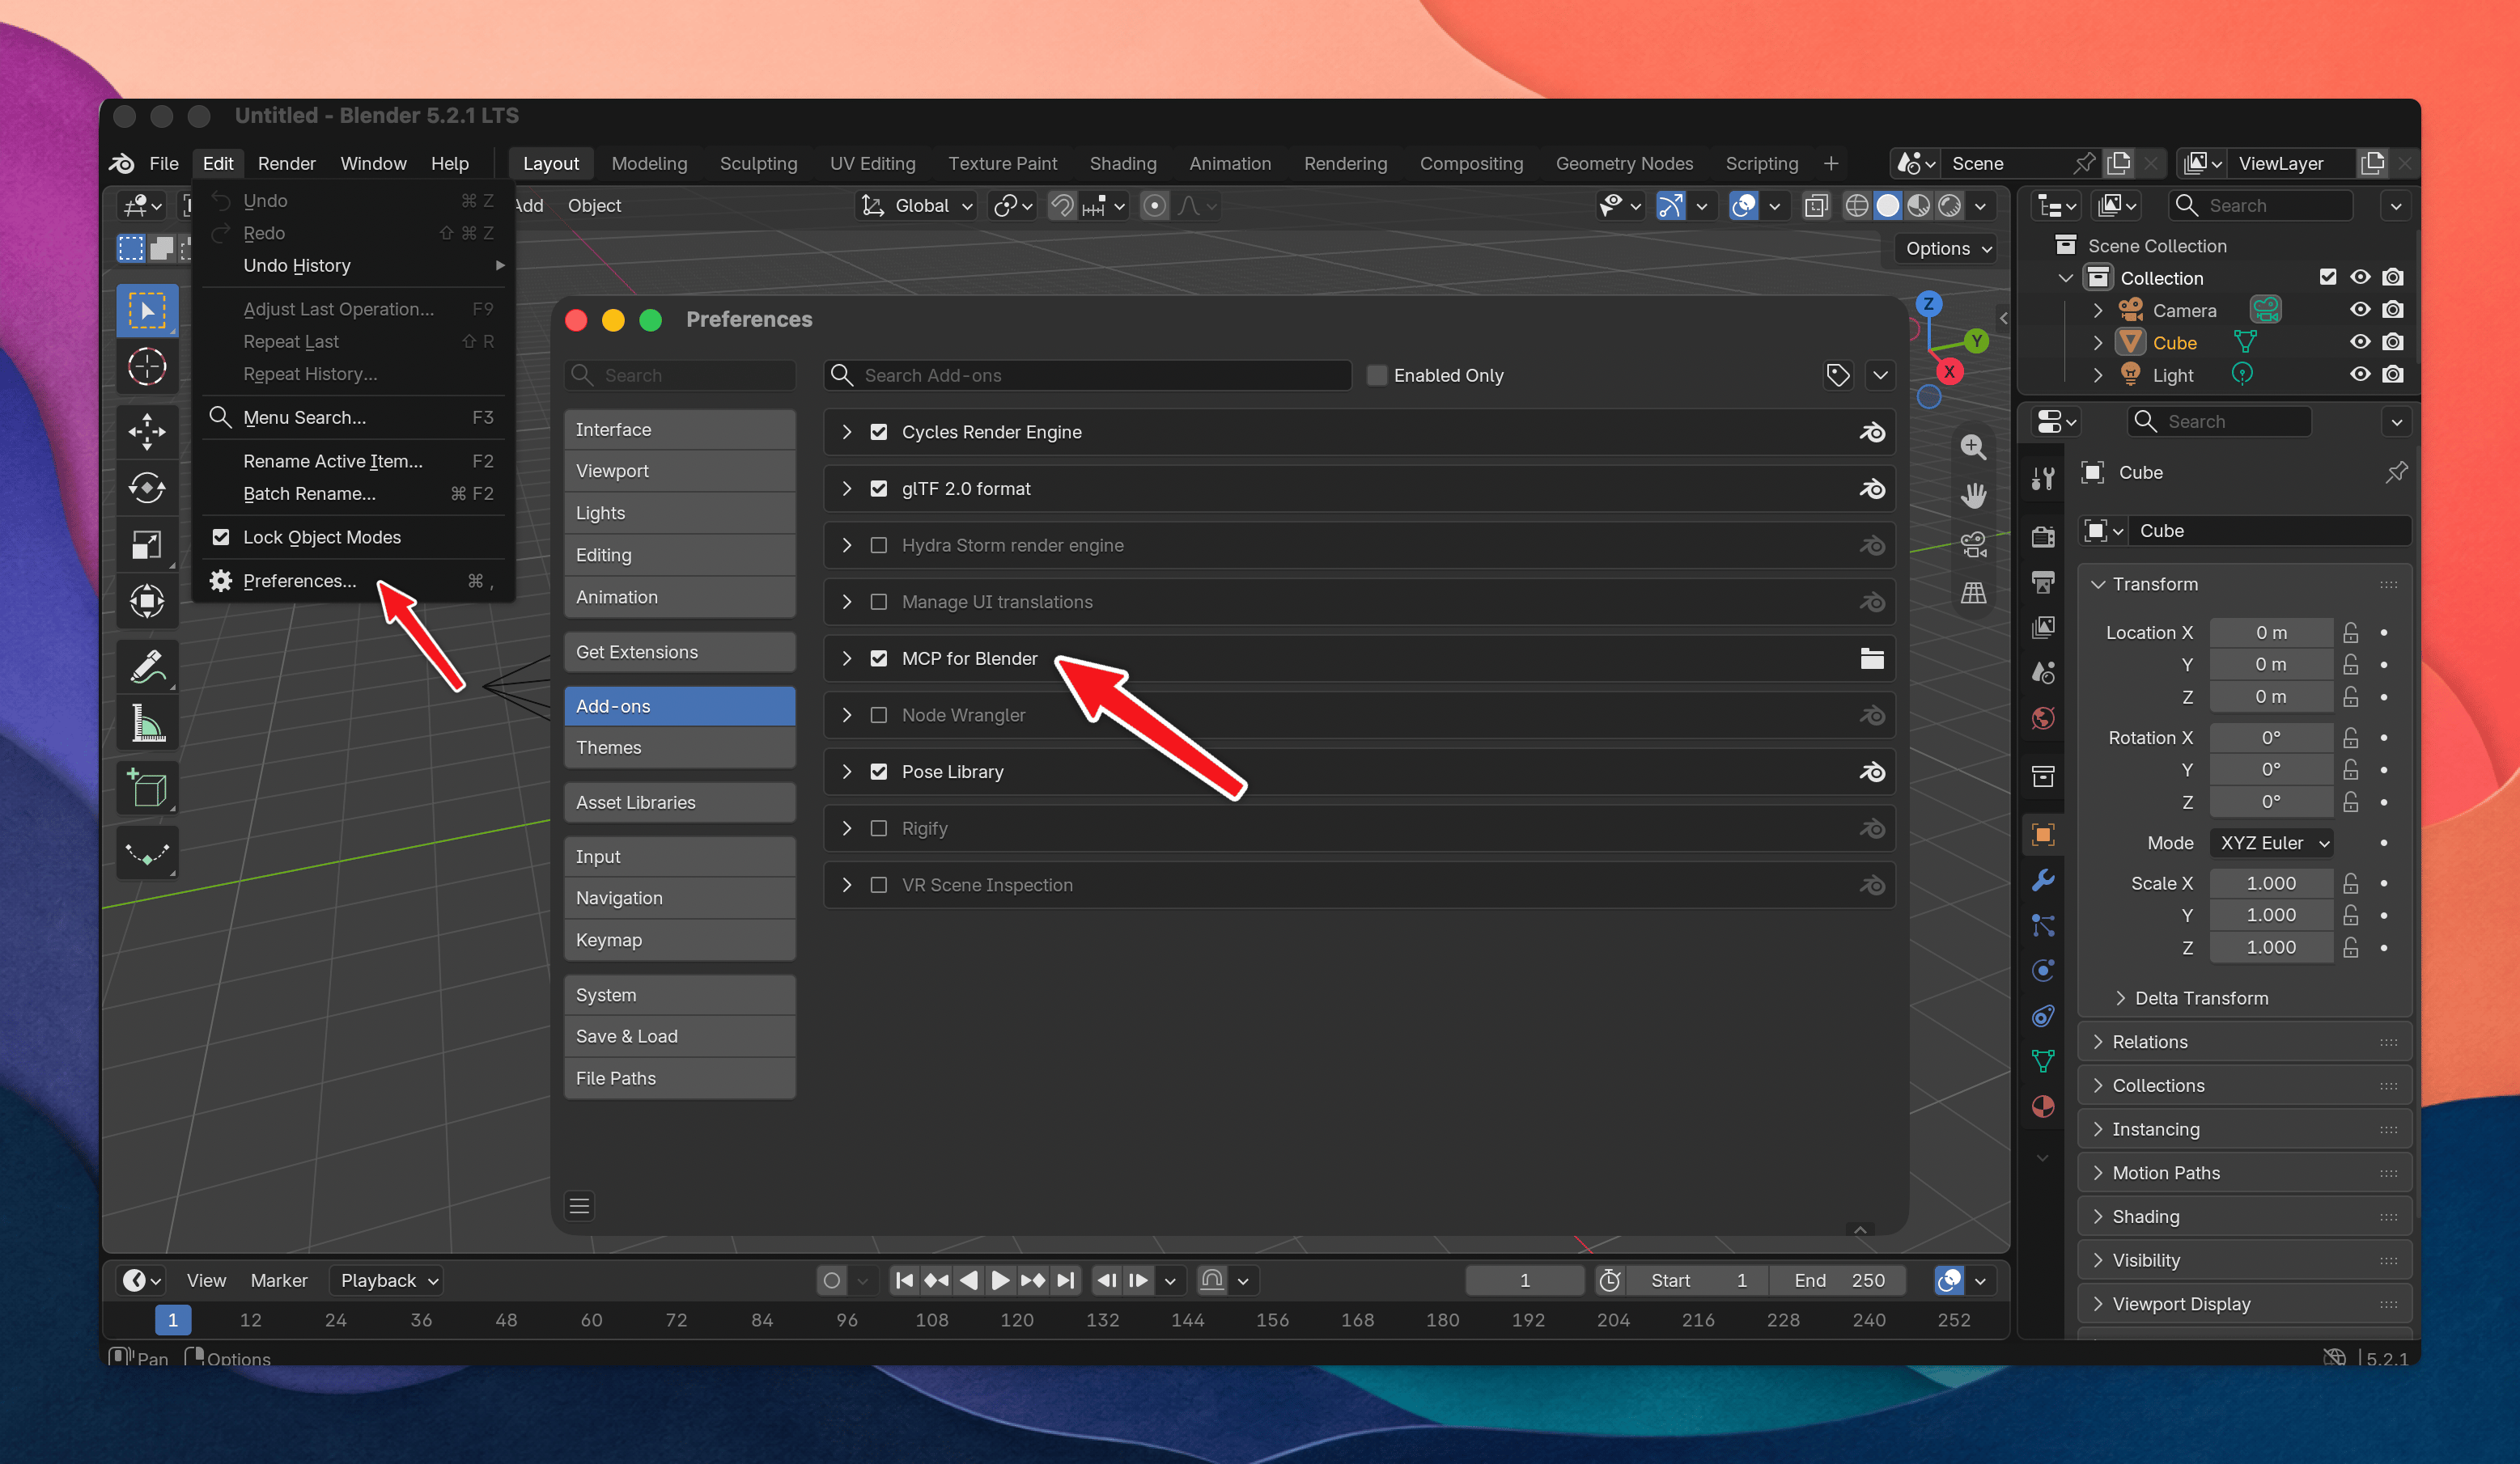Image resolution: width=2520 pixels, height=1464 pixels.
Task: Open the World properties tab icon
Action: click(x=2043, y=718)
